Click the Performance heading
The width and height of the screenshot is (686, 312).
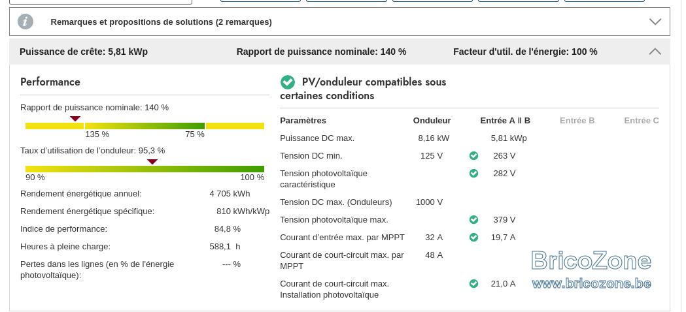click(50, 82)
